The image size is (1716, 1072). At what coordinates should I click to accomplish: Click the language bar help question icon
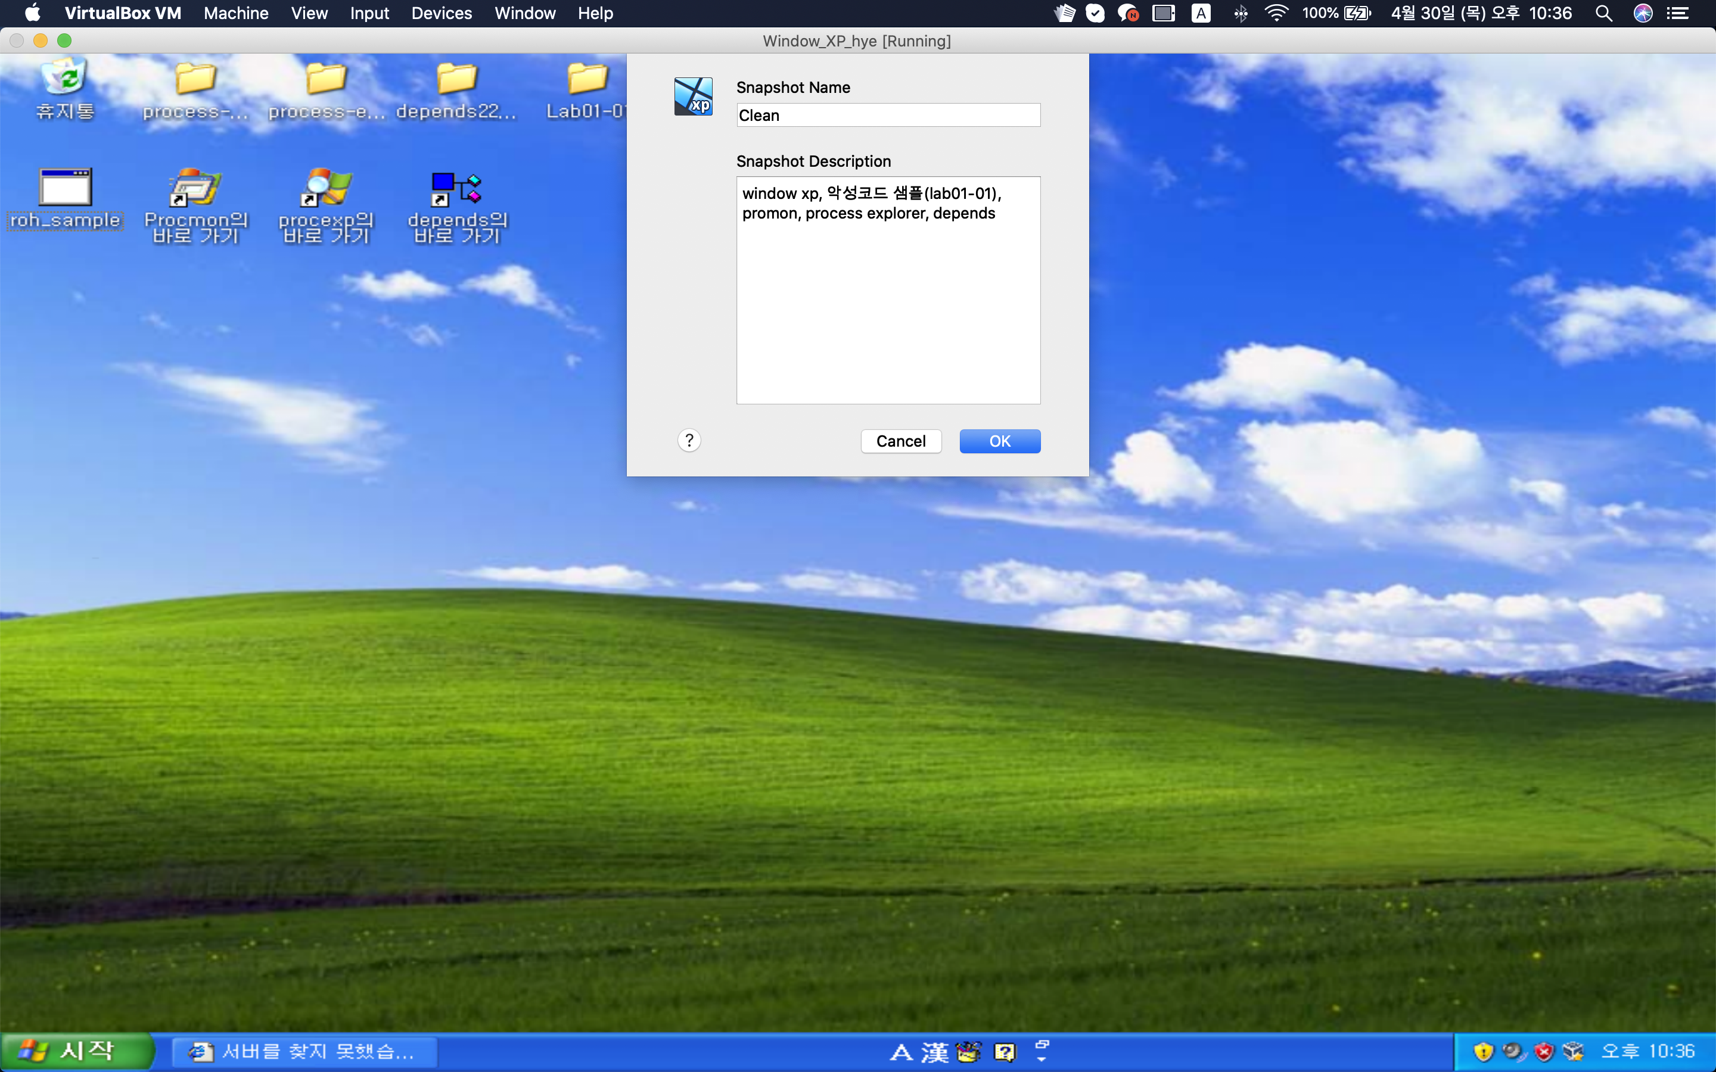pos(1005,1052)
